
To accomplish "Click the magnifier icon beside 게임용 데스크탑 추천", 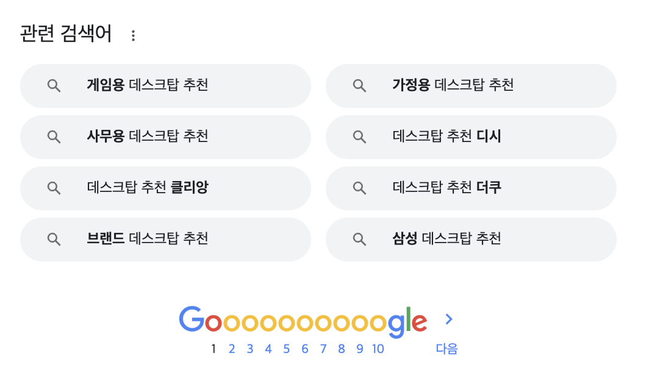I will (x=54, y=86).
